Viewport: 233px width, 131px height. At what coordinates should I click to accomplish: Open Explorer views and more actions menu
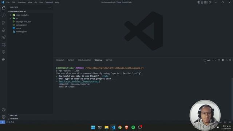tap(50, 7)
